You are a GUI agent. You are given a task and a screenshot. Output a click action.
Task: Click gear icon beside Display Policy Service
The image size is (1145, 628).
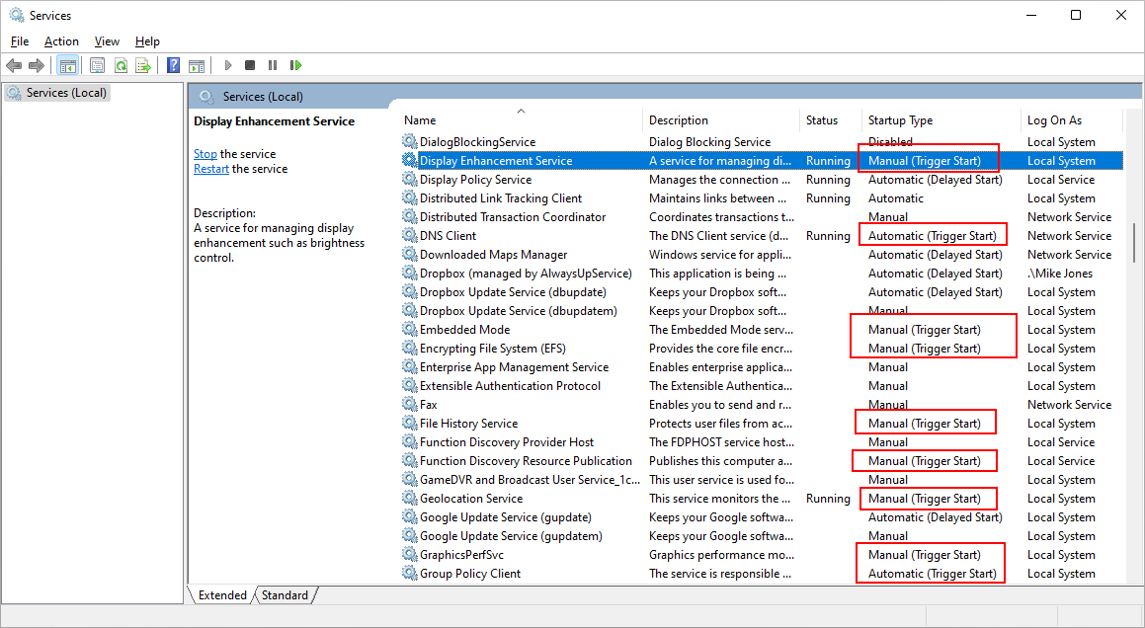pos(410,179)
